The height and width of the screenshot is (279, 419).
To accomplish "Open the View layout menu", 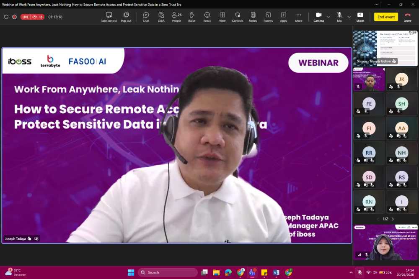I will click(222, 17).
